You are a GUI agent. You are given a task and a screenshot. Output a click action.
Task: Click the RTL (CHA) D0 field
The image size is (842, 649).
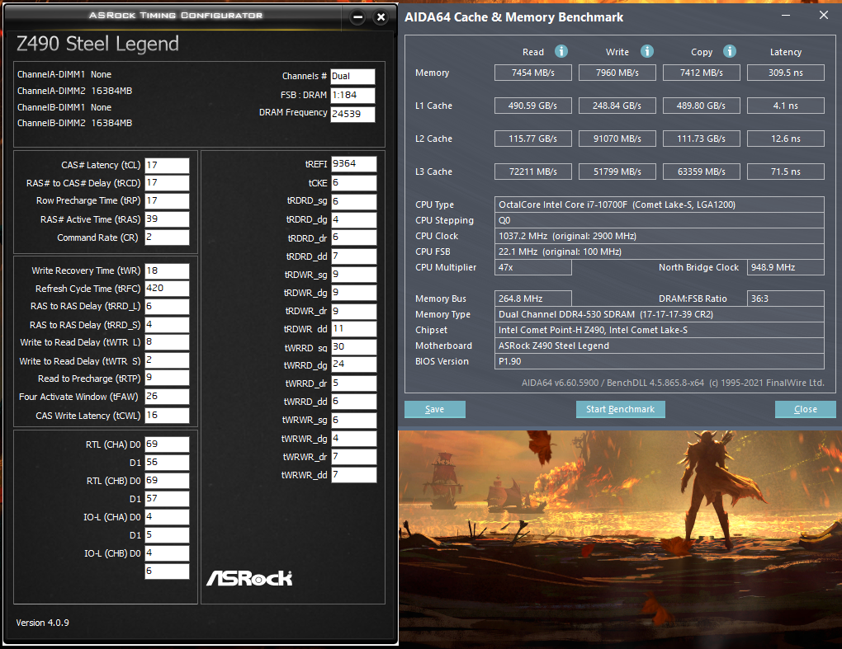[167, 444]
